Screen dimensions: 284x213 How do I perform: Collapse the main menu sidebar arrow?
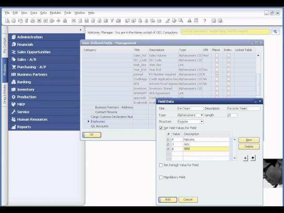[80, 30]
